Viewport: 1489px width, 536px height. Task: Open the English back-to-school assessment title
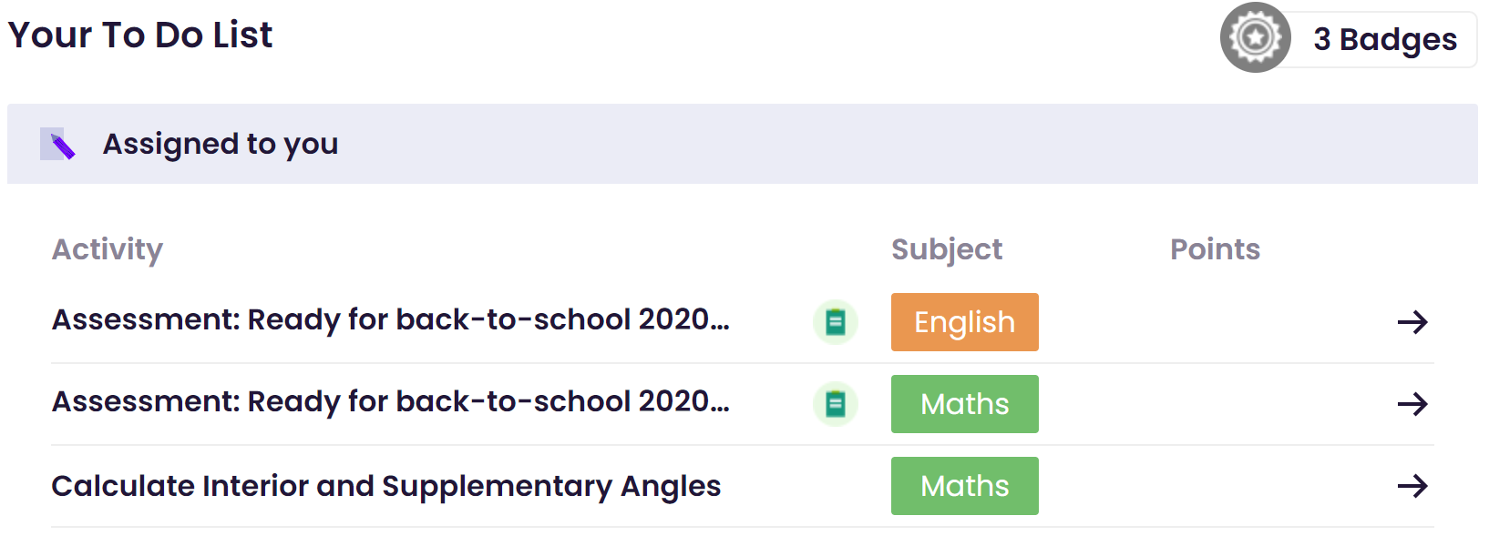[391, 320]
